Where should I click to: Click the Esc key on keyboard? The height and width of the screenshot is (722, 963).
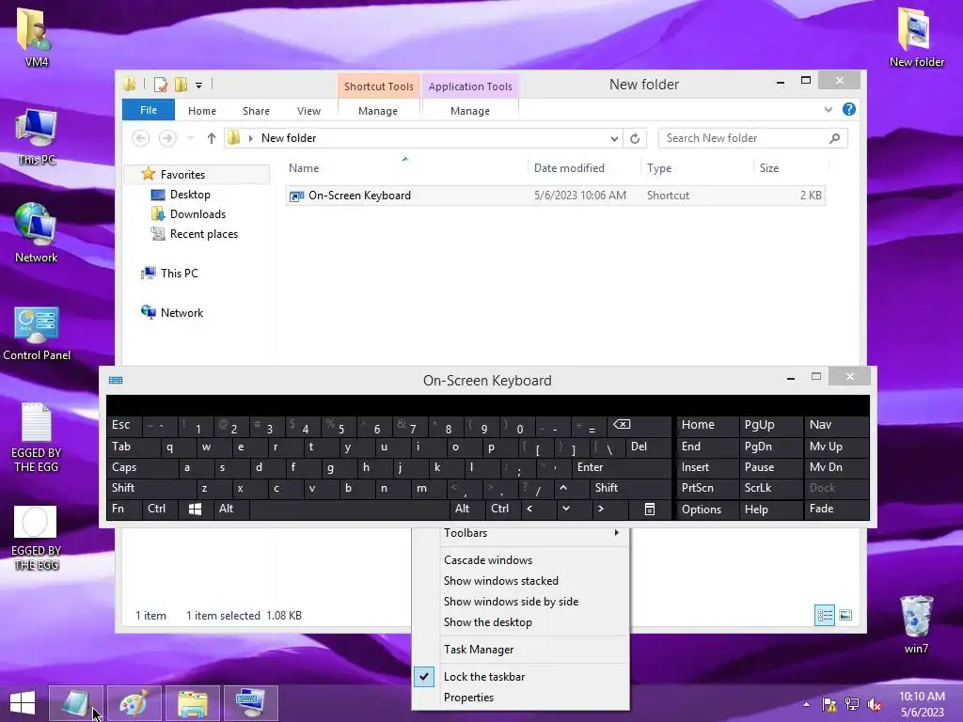pos(124,425)
